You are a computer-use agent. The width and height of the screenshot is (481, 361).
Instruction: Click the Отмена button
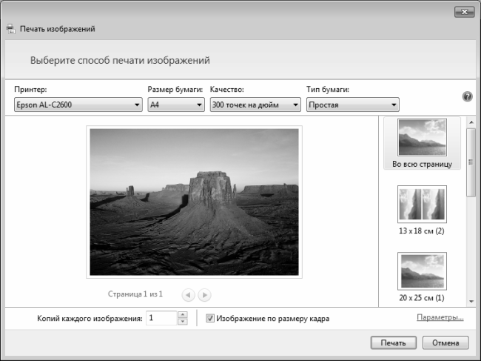point(445,342)
